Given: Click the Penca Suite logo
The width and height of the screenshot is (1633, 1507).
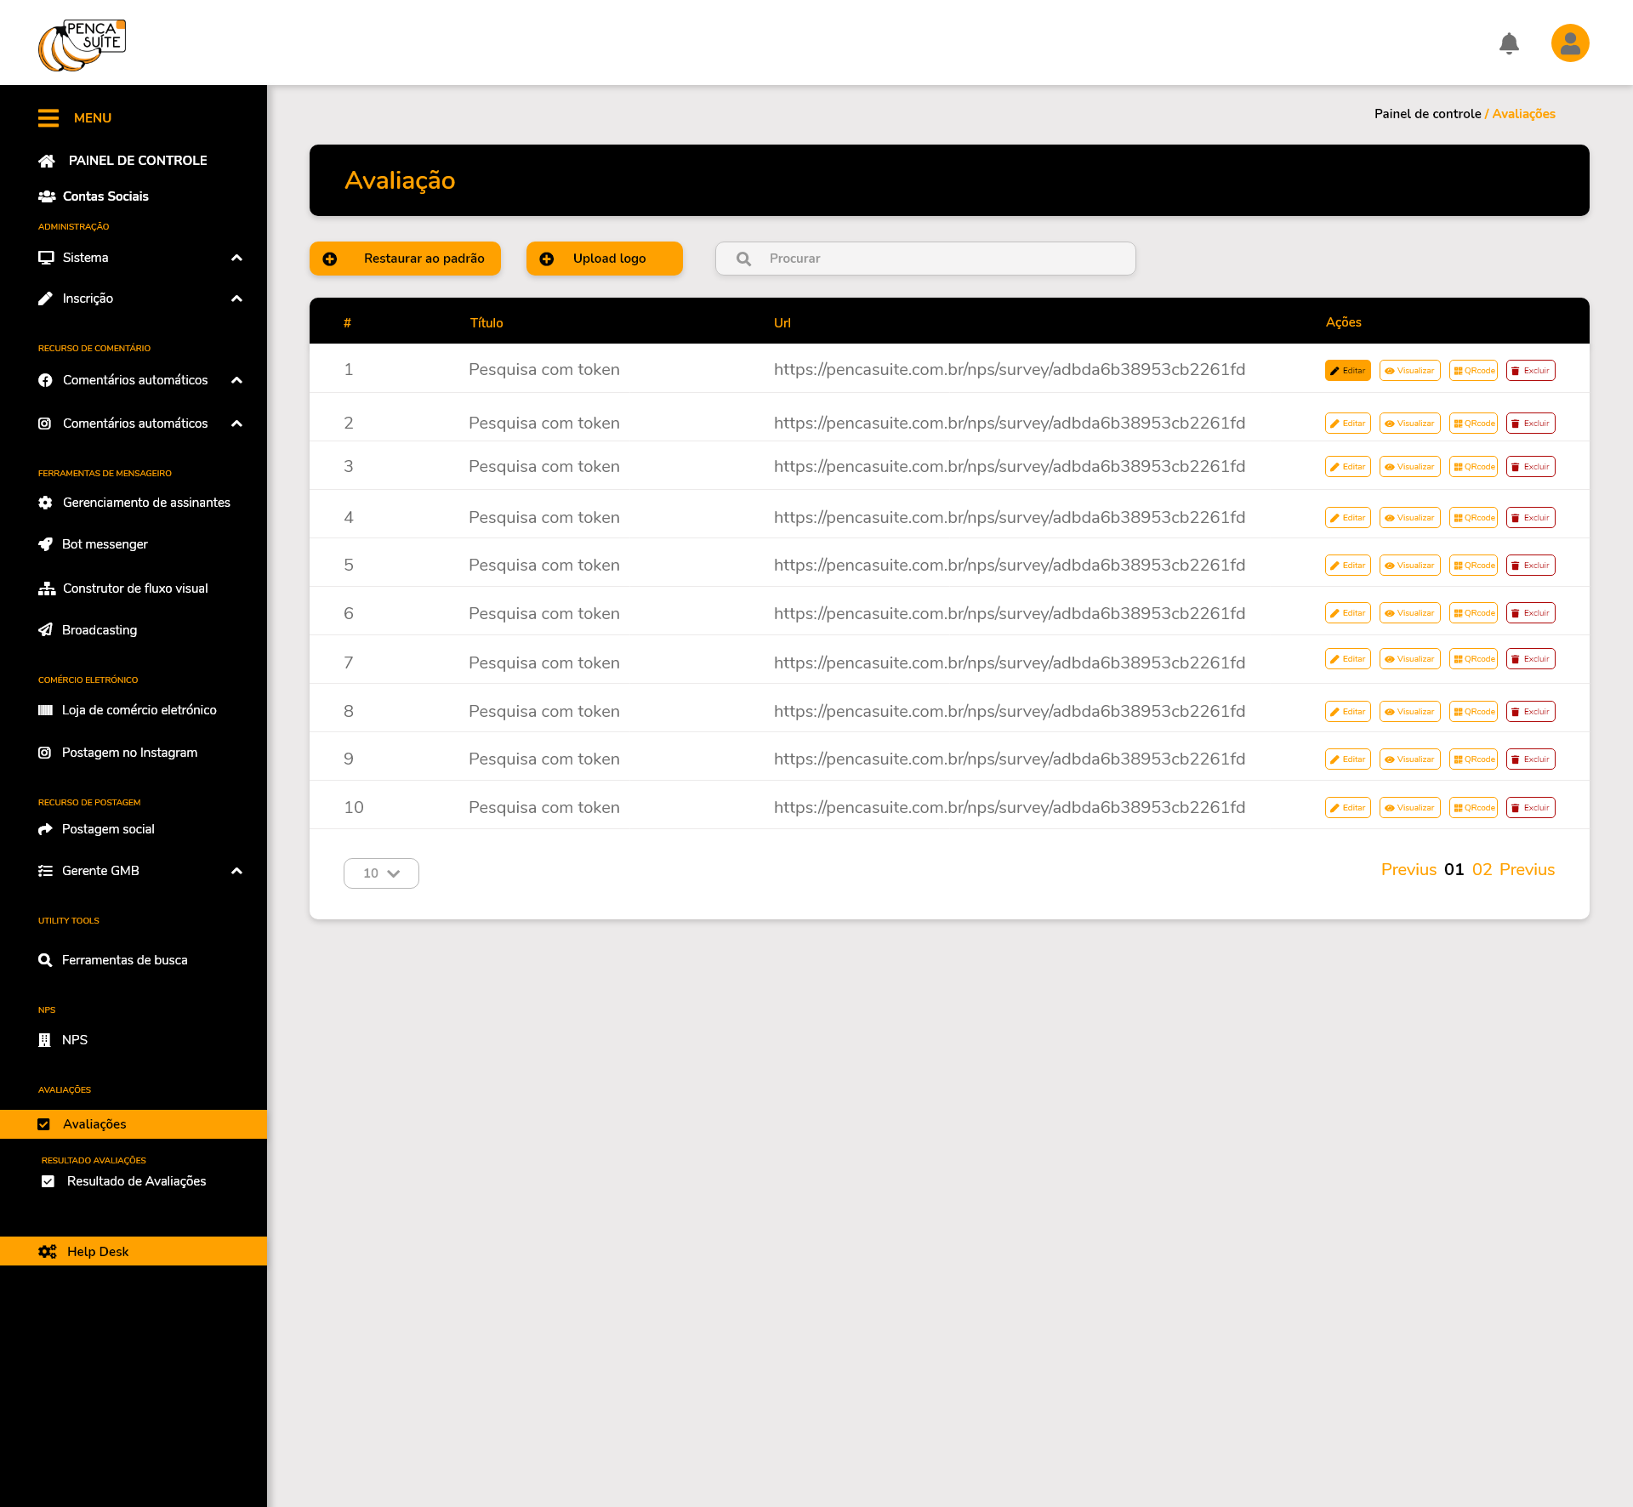Looking at the screenshot, I should point(83,45).
